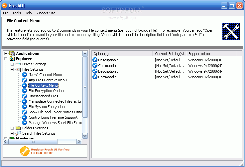Click the Folders Settings folder icon

(x=18, y=128)
